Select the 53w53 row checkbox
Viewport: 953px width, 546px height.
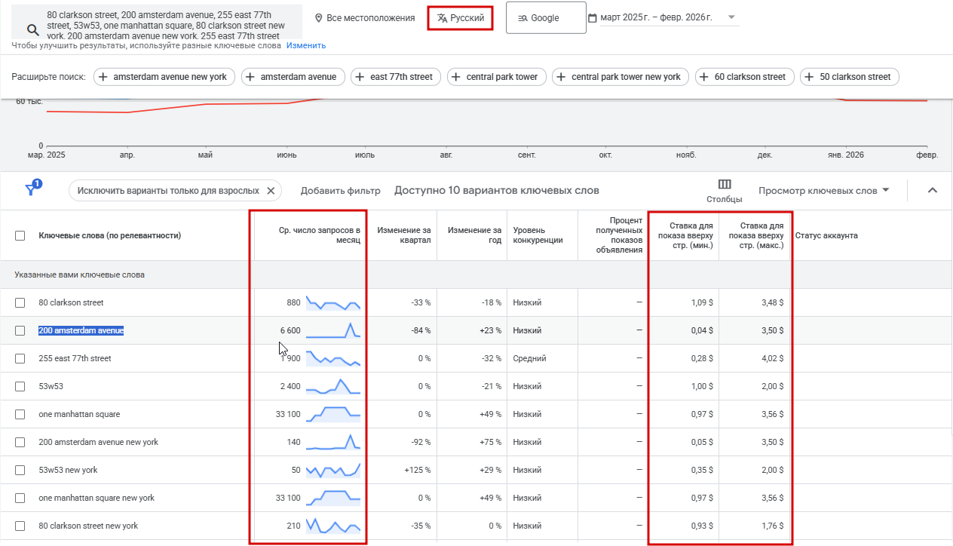20,386
